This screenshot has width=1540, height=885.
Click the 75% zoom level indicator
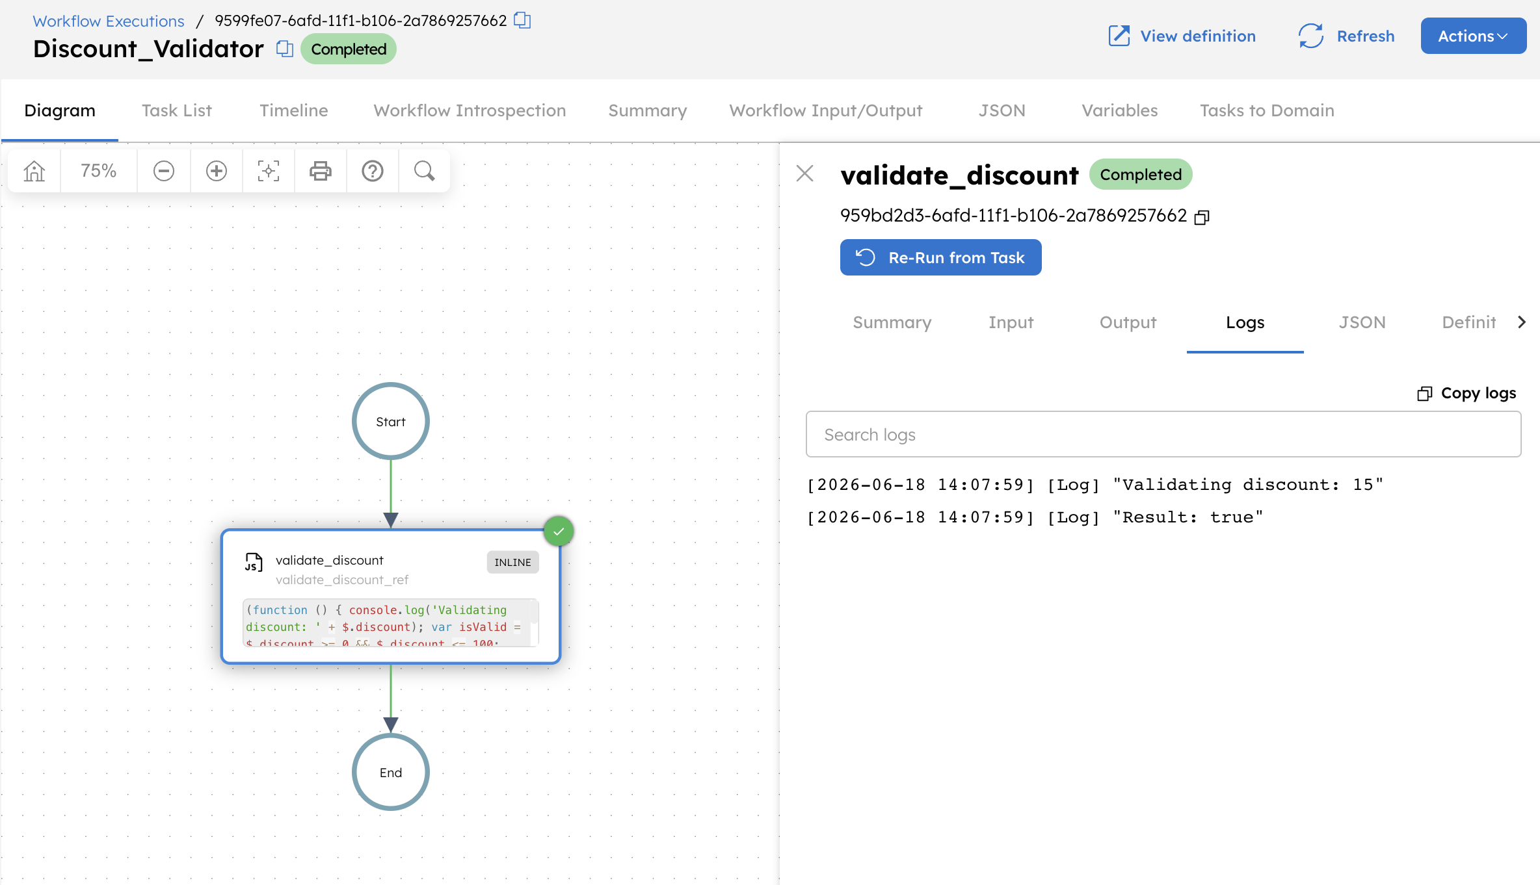(x=99, y=171)
